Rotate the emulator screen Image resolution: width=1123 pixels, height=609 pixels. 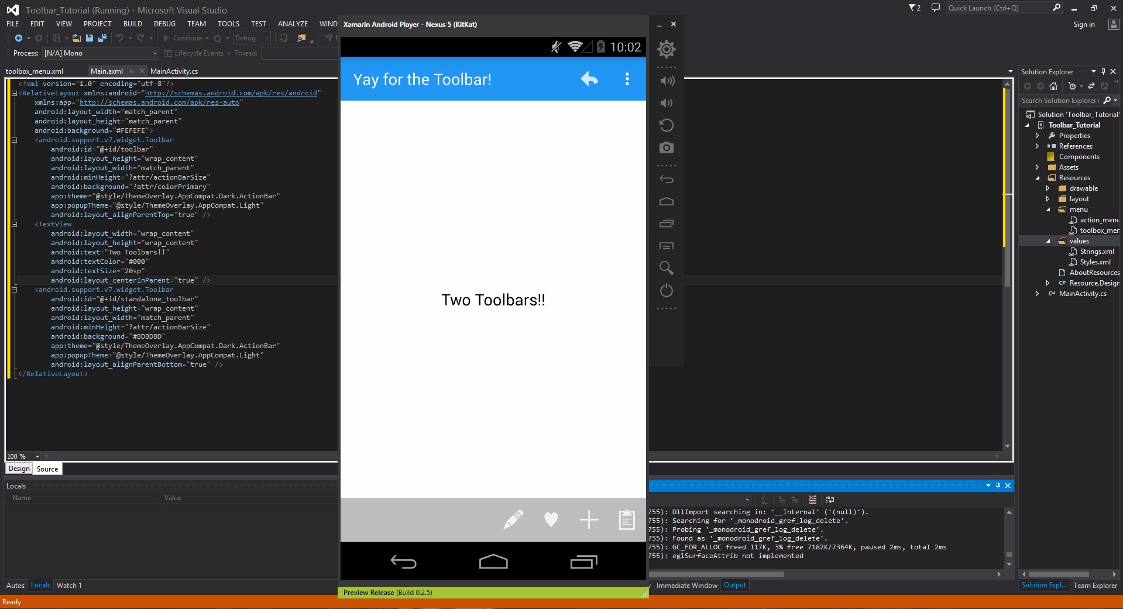pos(666,125)
